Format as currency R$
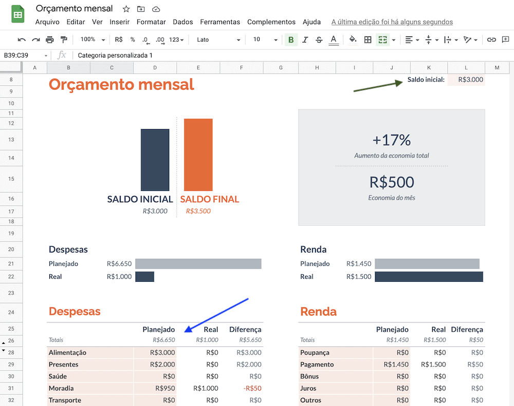Viewport: 514px width, 406px height. [x=119, y=40]
